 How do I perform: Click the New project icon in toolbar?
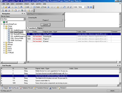point(3,7)
